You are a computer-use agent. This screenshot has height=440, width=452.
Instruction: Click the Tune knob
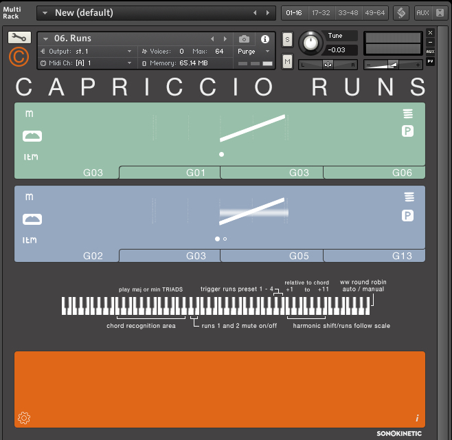(310, 43)
